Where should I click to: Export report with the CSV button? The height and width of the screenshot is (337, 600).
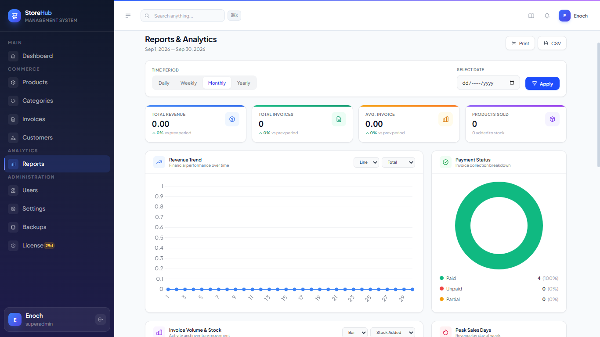click(552, 43)
